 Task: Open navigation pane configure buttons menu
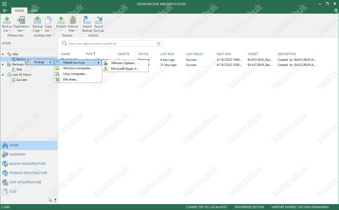click(55, 200)
